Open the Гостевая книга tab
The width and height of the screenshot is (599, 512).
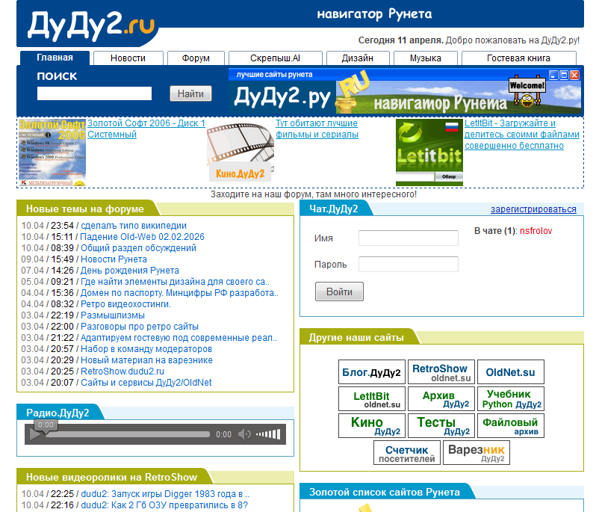[518, 58]
